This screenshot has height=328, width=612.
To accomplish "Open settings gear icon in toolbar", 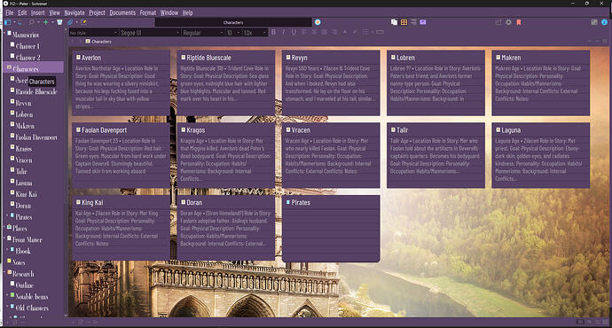I will click(508, 22).
